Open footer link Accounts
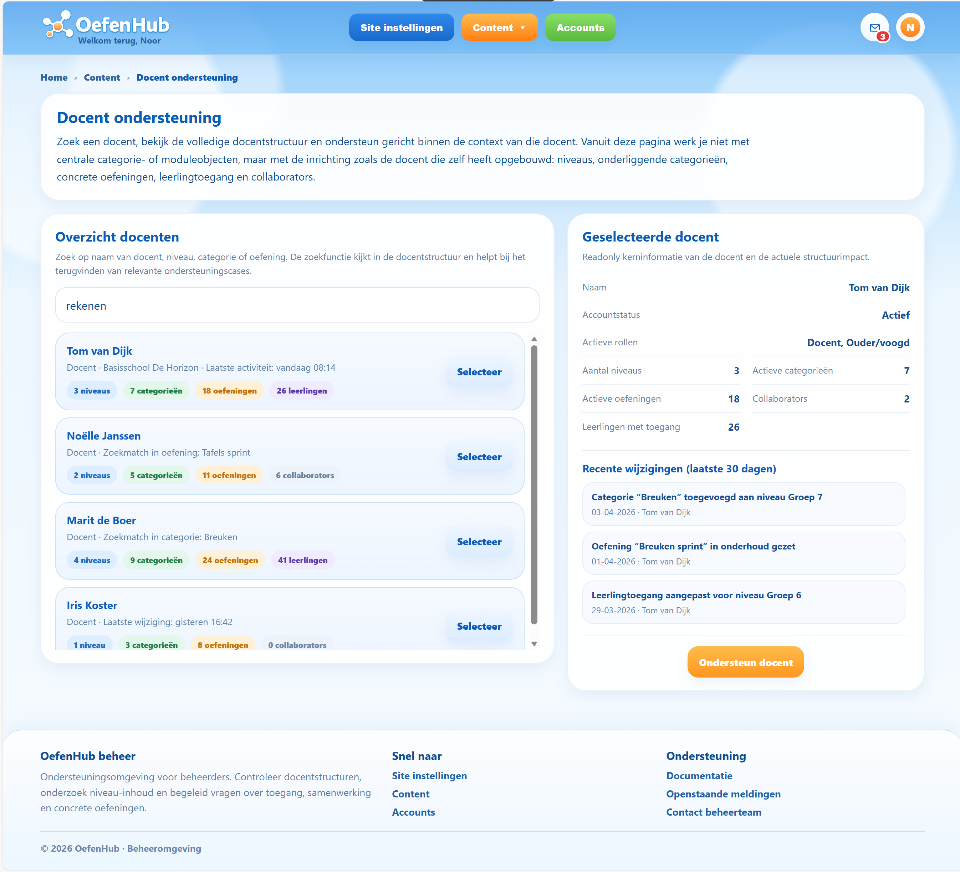Image resolution: width=960 pixels, height=872 pixels. pos(413,812)
